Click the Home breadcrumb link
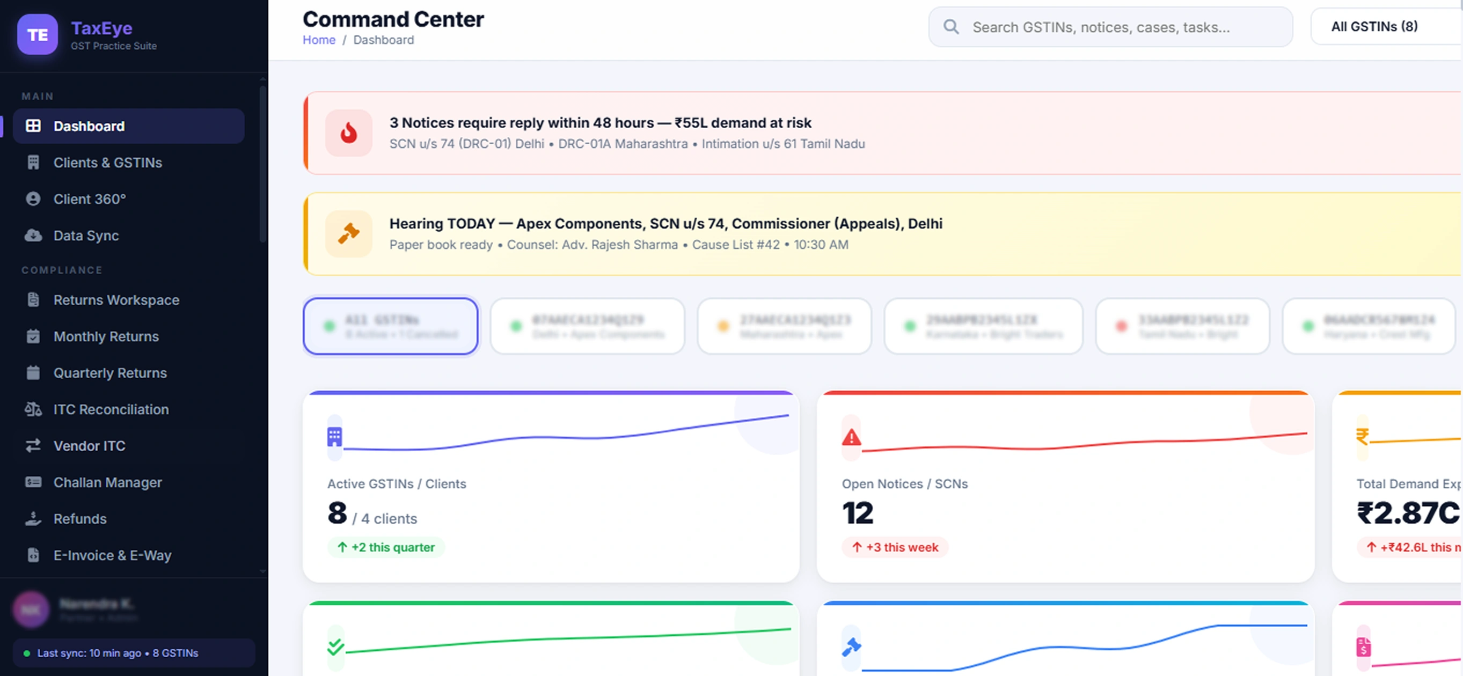 coord(319,40)
